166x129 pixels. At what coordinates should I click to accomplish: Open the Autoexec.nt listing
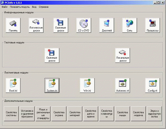coord(122,85)
